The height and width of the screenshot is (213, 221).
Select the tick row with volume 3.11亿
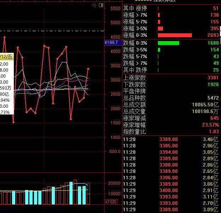[x=171, y=197]
